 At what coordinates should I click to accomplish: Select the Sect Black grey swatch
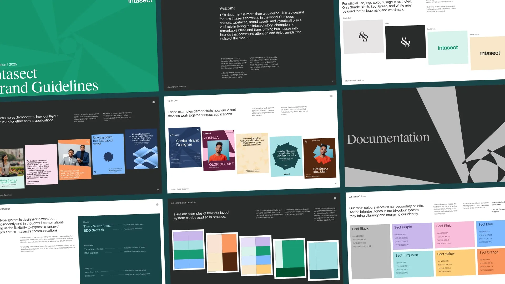coord(371,251)
